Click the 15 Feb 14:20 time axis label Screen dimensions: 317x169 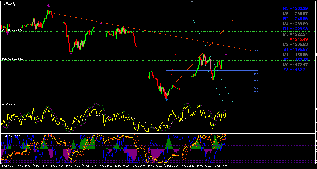(40, 166)
